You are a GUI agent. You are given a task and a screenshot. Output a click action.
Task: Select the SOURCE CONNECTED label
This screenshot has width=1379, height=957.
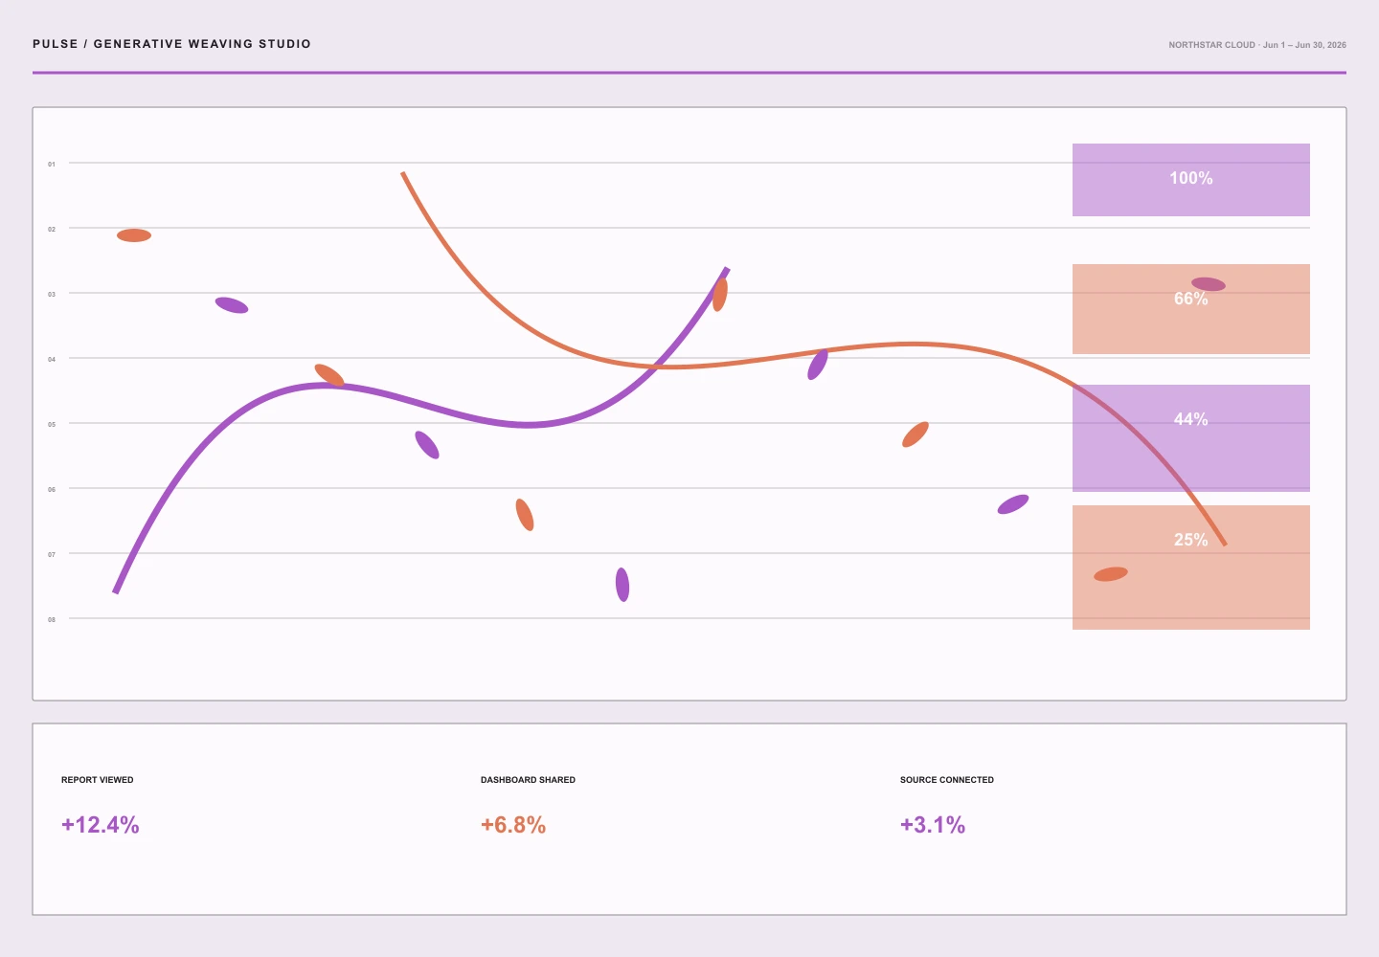tap(947, 780)
